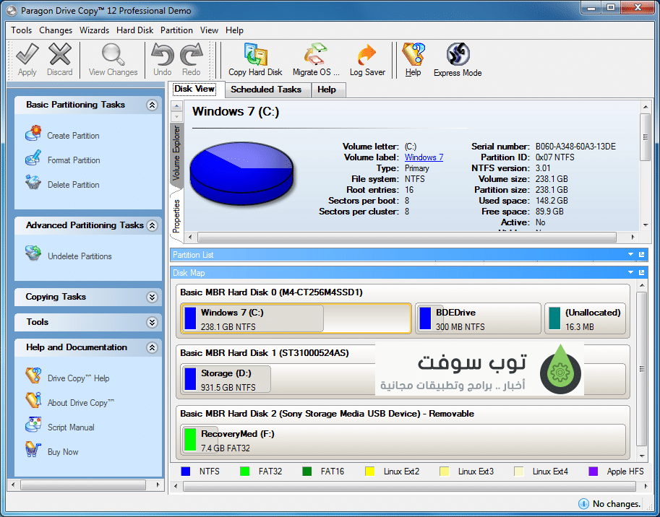Open the Wizards menu

click(94, 30)
